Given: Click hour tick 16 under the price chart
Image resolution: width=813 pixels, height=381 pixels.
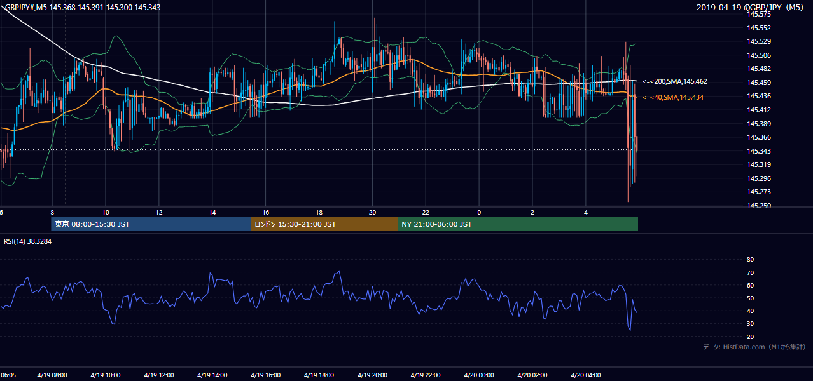Looking at the screenshot, I should tap(266, 212).
